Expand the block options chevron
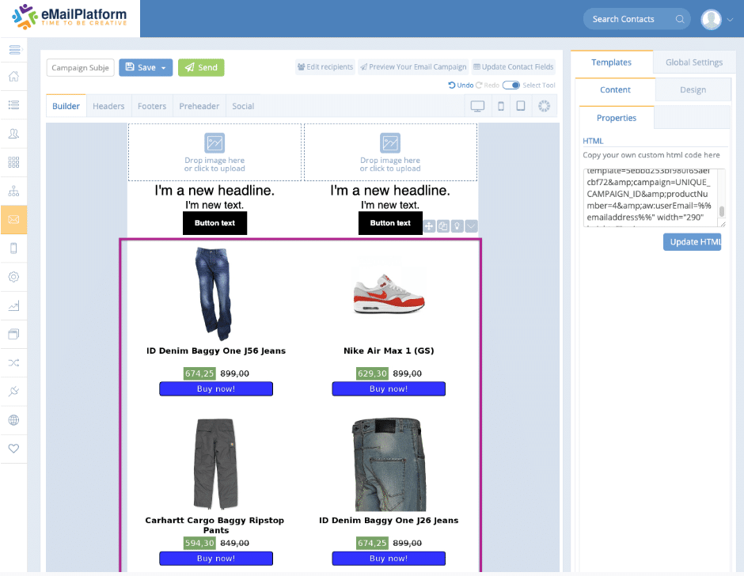The width and height of the screenshot is (744, 576). click(471, 226)
